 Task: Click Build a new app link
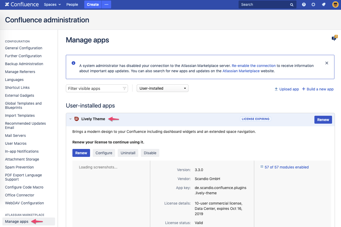pyautogui.click(x=320, y=89)
